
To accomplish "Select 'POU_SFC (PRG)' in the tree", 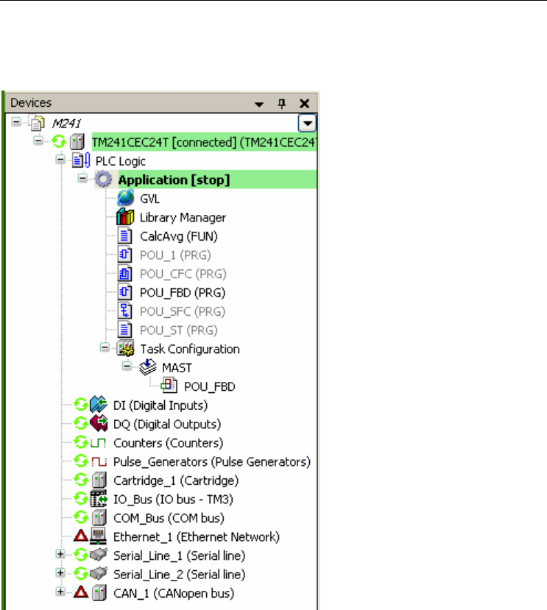I will click(x=183, y=311).
